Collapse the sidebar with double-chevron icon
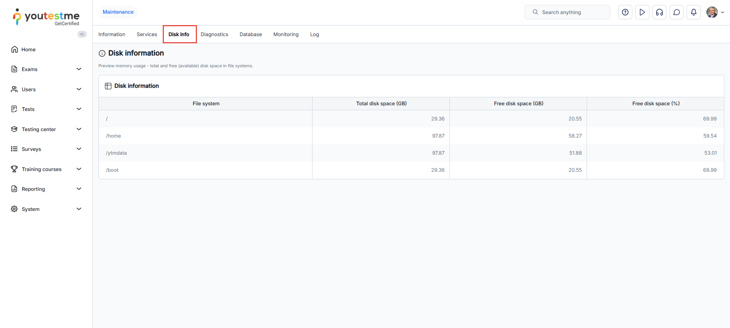Viewport: 730px width, 328px height. [82, 34]
